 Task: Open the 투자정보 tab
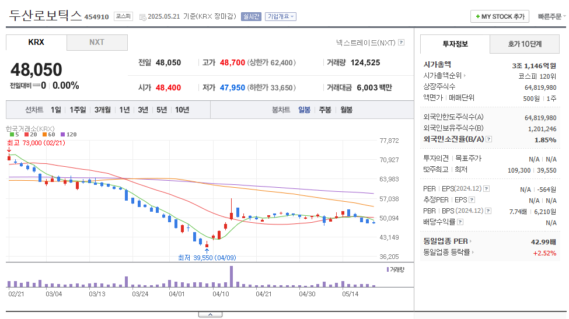(x=455, y=44)
